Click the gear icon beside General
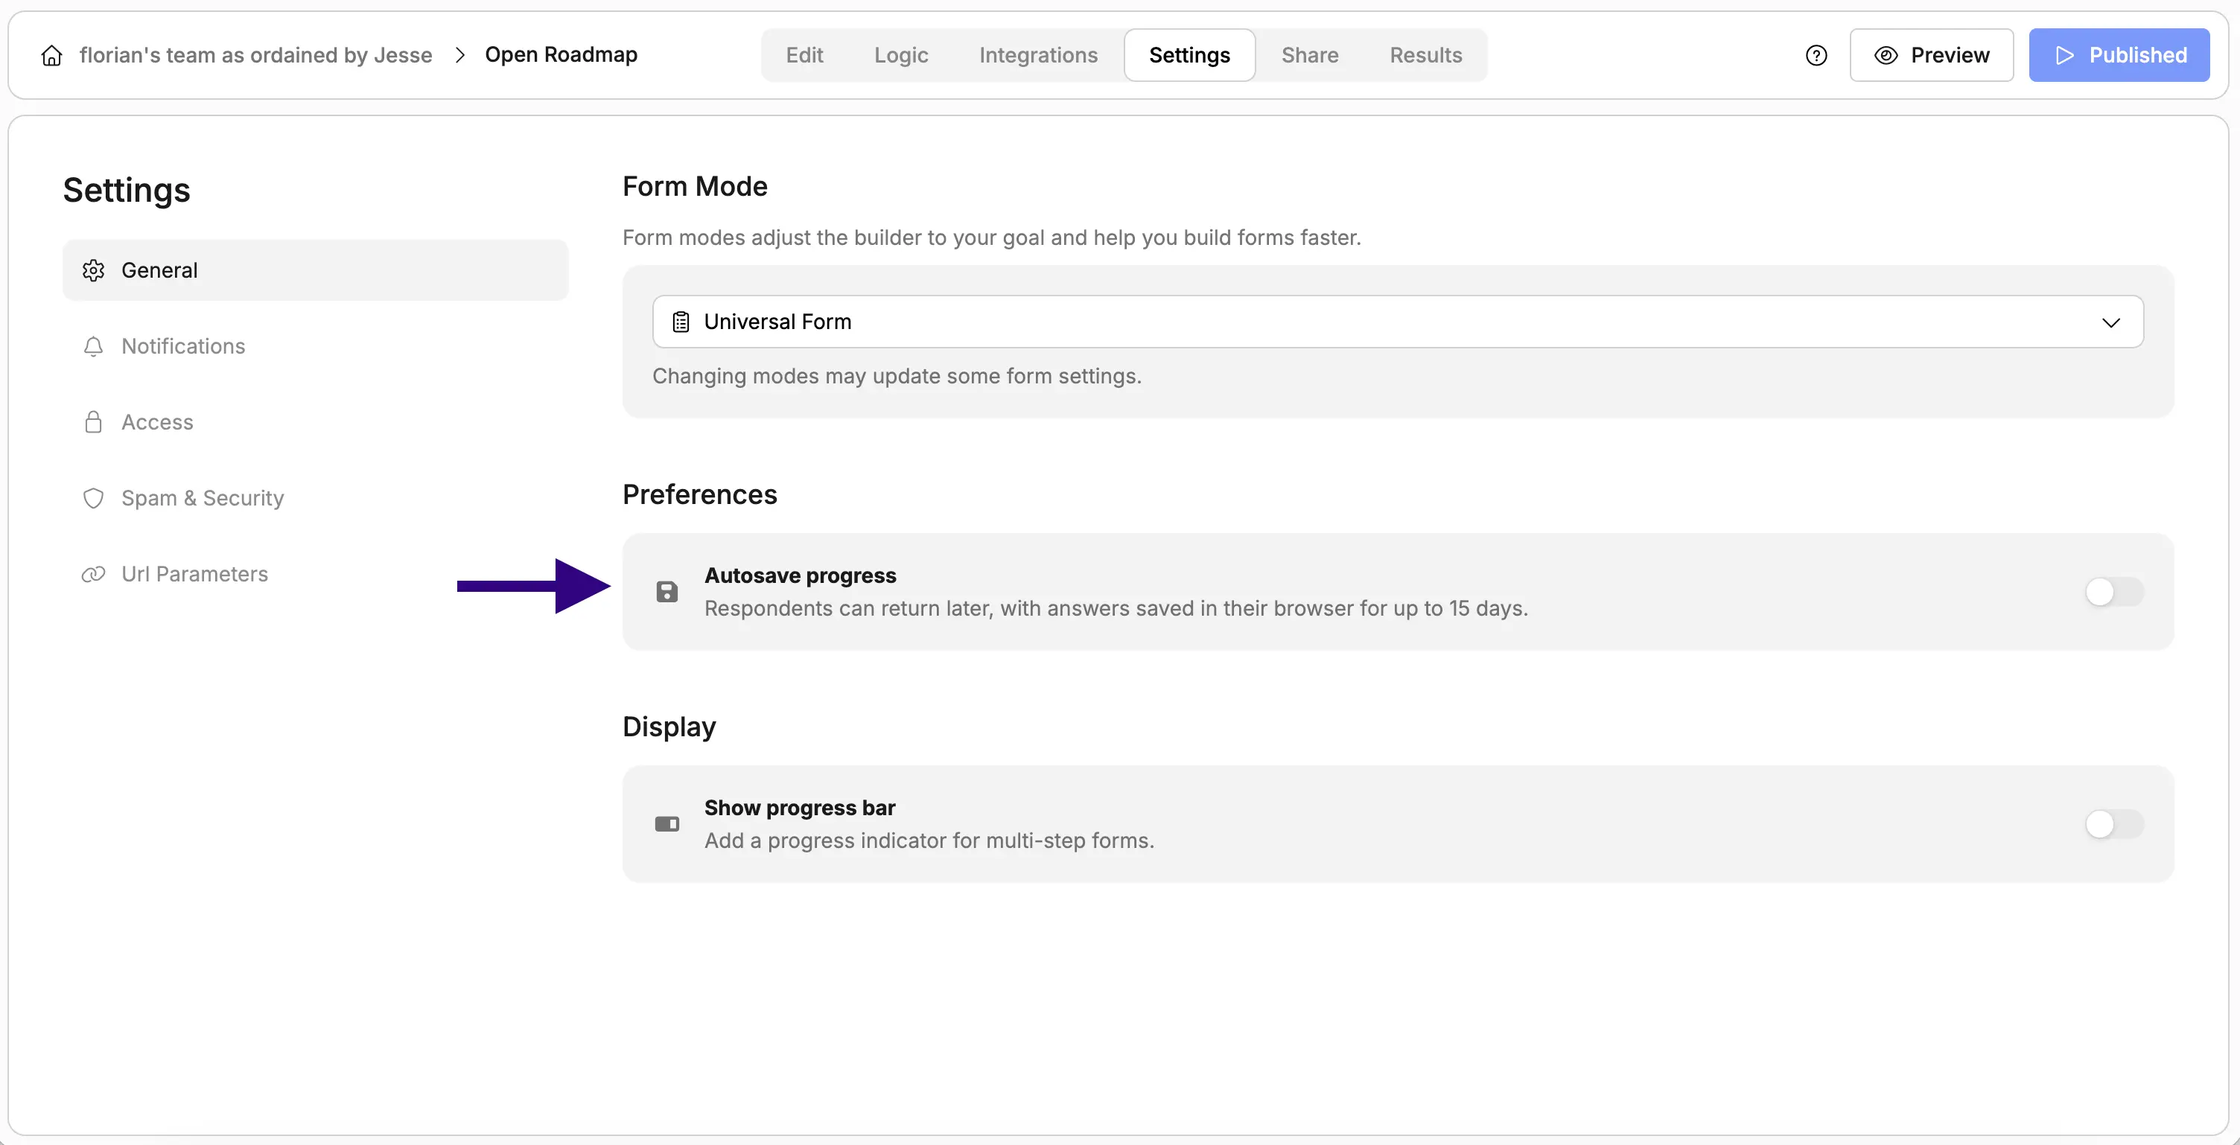 [x=93, y=270]
